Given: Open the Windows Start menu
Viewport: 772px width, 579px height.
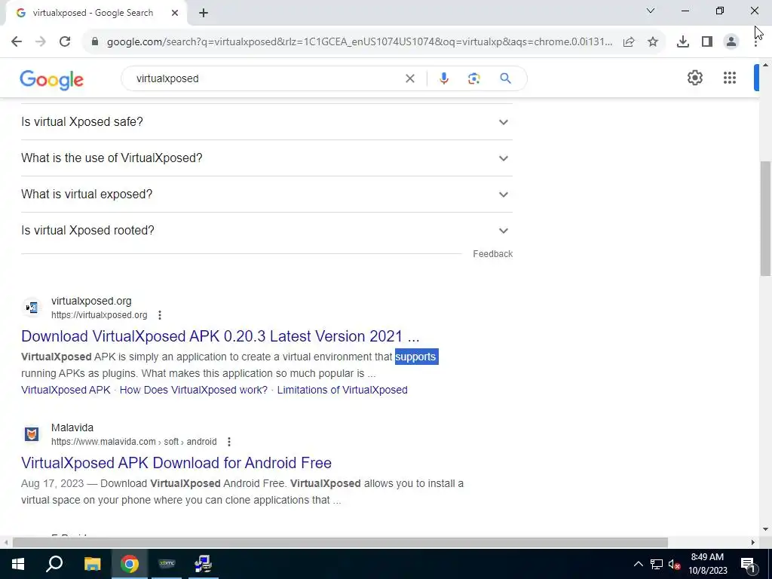Looking at the screenshot, I should click(x=18, y=564).
